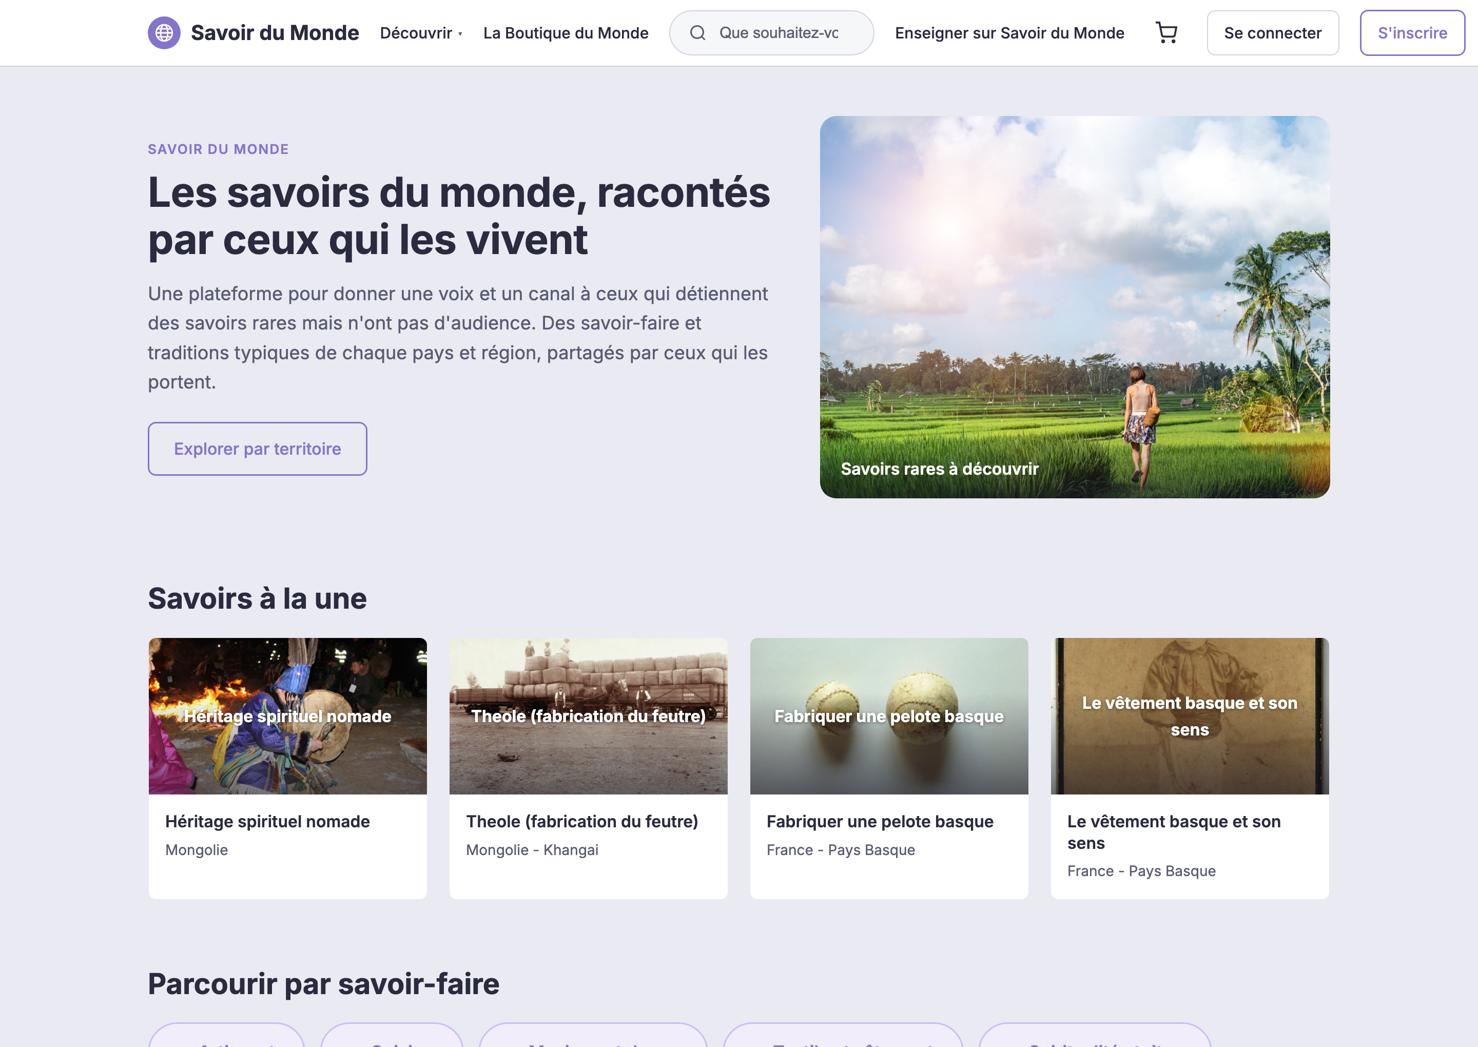Click Explorer par territoire button
The width and height of the screenshot is (1478, 1047).
(257, 449)
